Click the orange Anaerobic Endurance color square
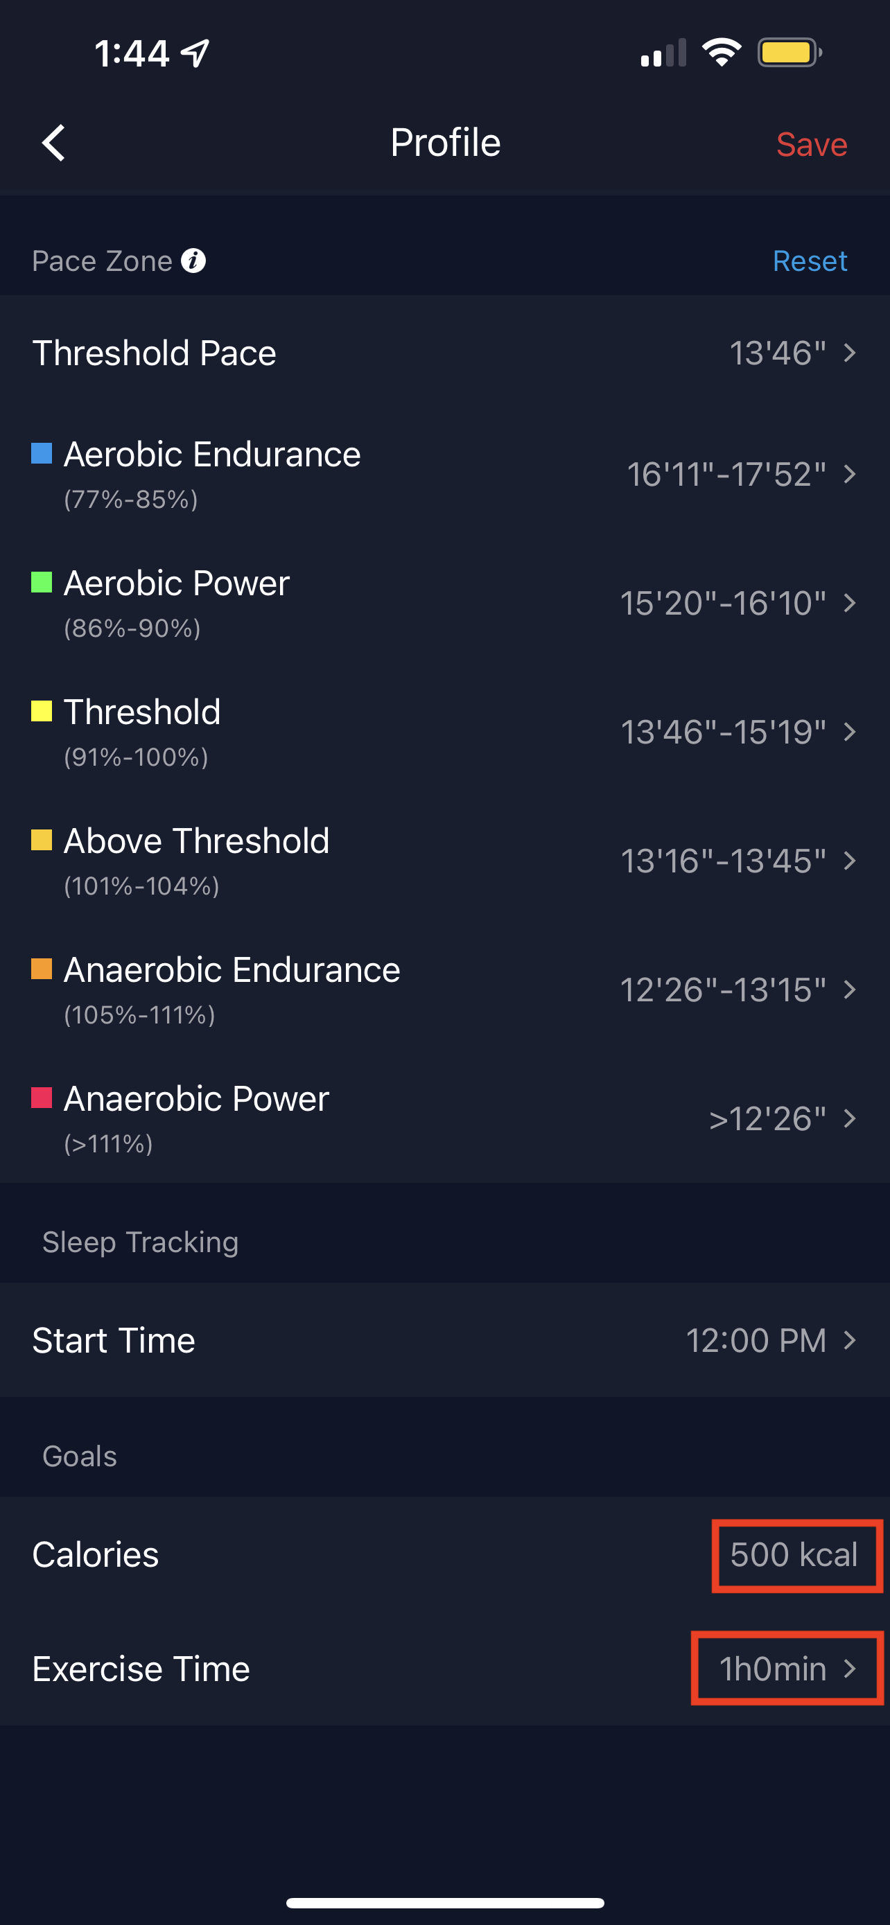The height and width of the screenshot is (1925, 890). [42, 969]
